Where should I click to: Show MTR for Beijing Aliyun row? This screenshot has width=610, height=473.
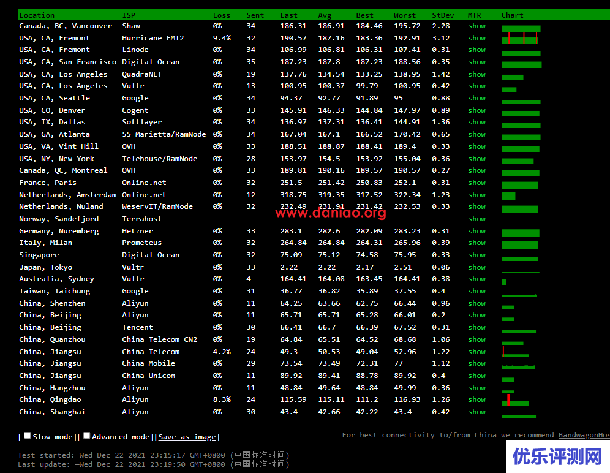click(x=476, y=315)
